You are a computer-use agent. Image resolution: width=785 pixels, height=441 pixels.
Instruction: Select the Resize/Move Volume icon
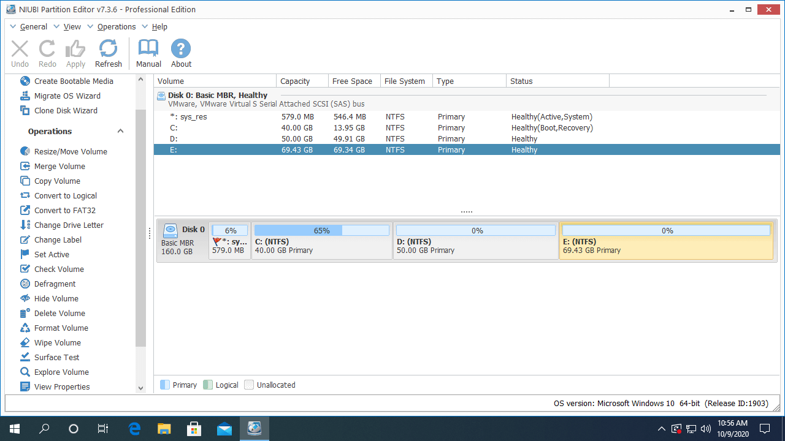pyautogui.click(x=25, y=151)
